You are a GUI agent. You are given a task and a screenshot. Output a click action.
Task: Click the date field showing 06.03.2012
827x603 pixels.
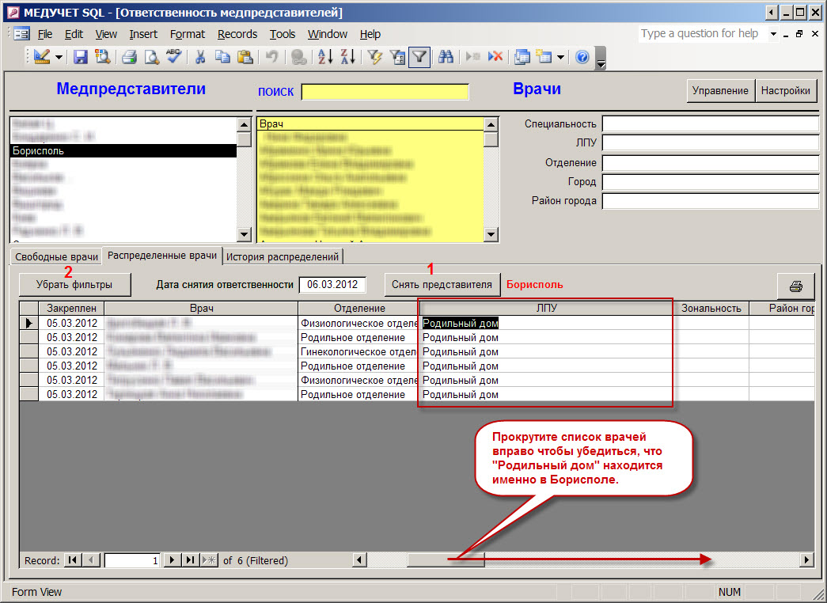pyautogui.click(x=332, y=285)
